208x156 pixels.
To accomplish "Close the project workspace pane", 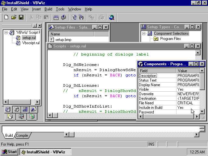I will point(40,26).
